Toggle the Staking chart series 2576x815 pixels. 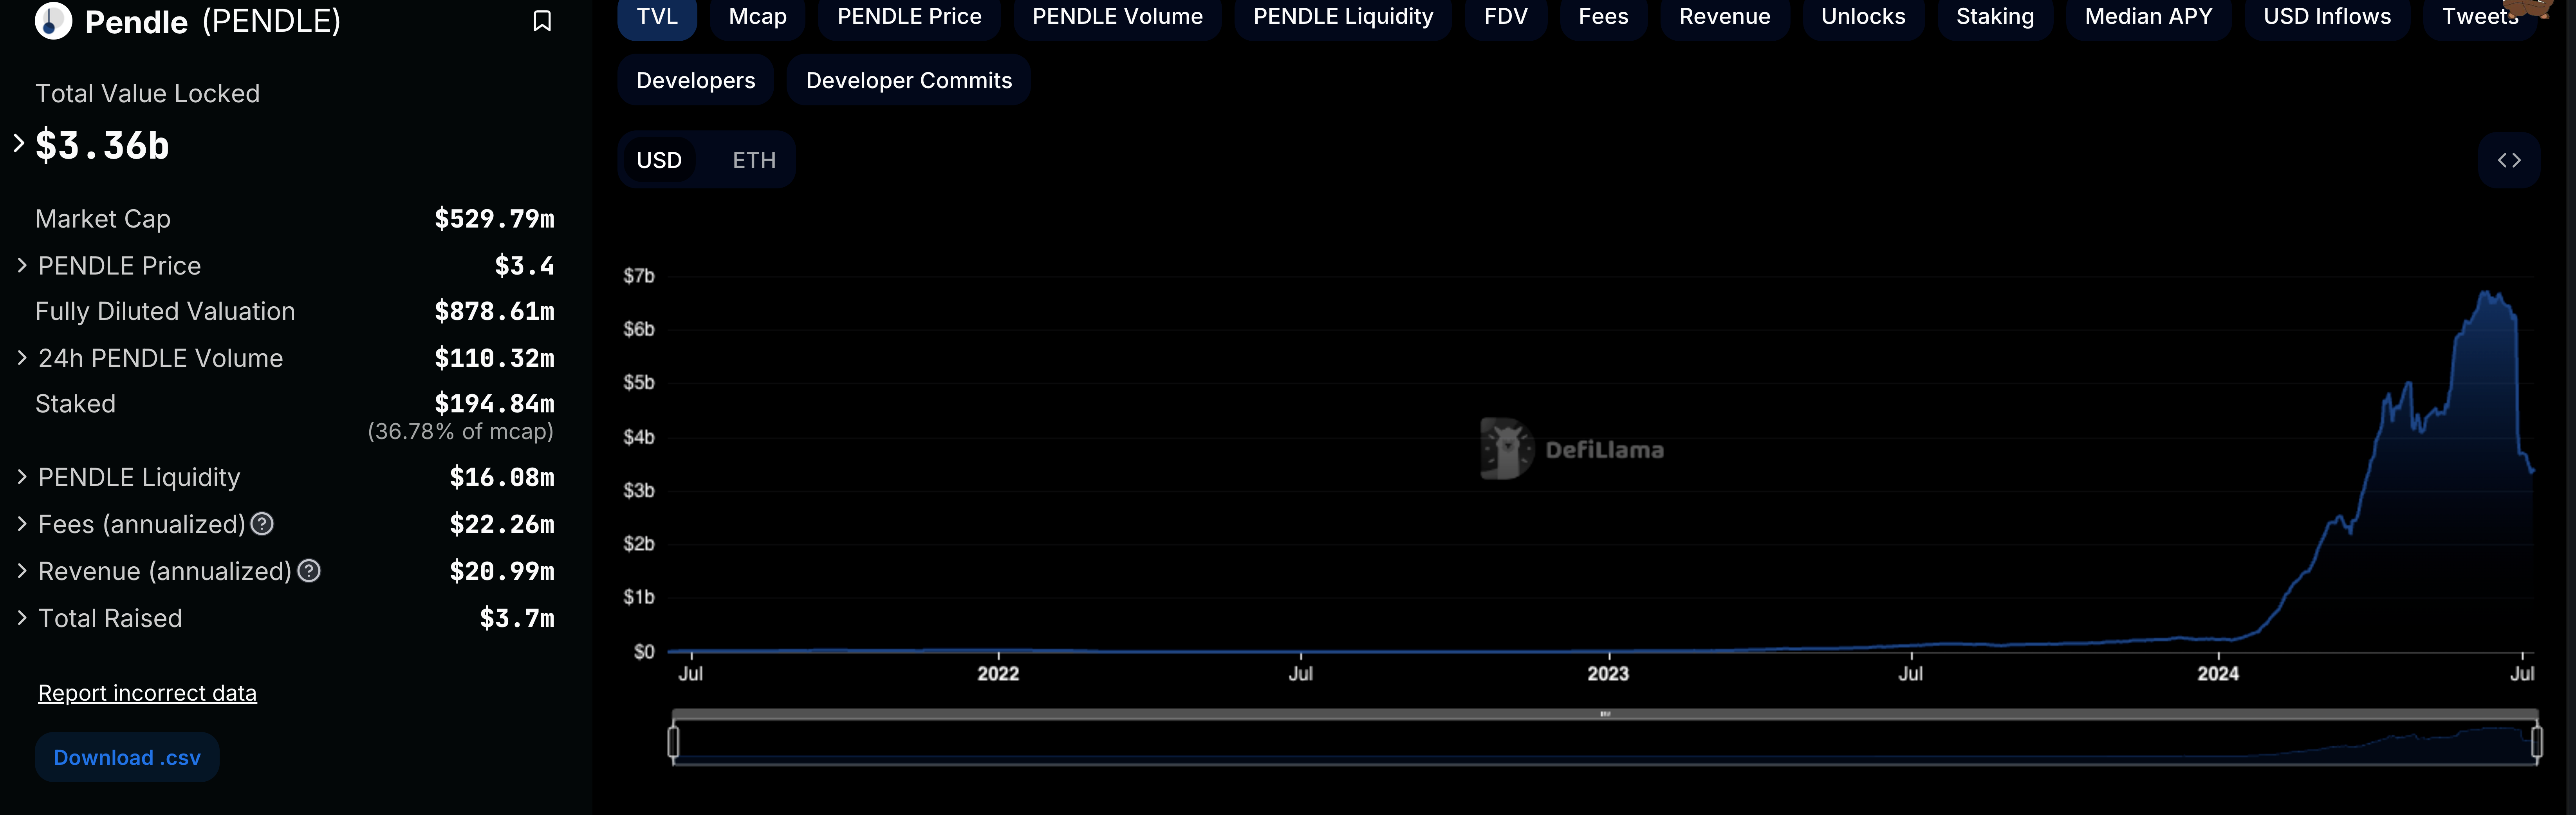(x=1995, y=17)
